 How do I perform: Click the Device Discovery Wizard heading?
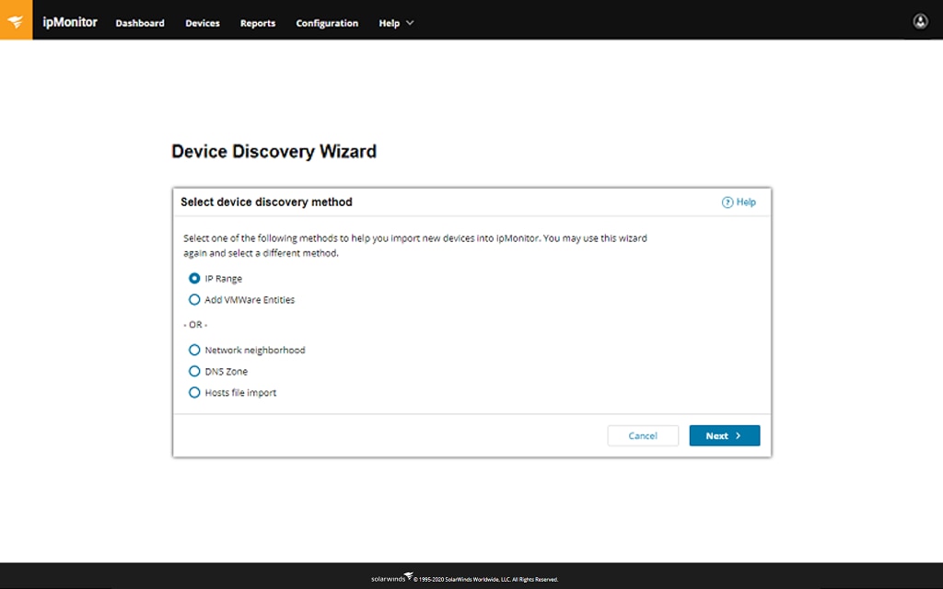pyautogui.click(x=274, y=152)
